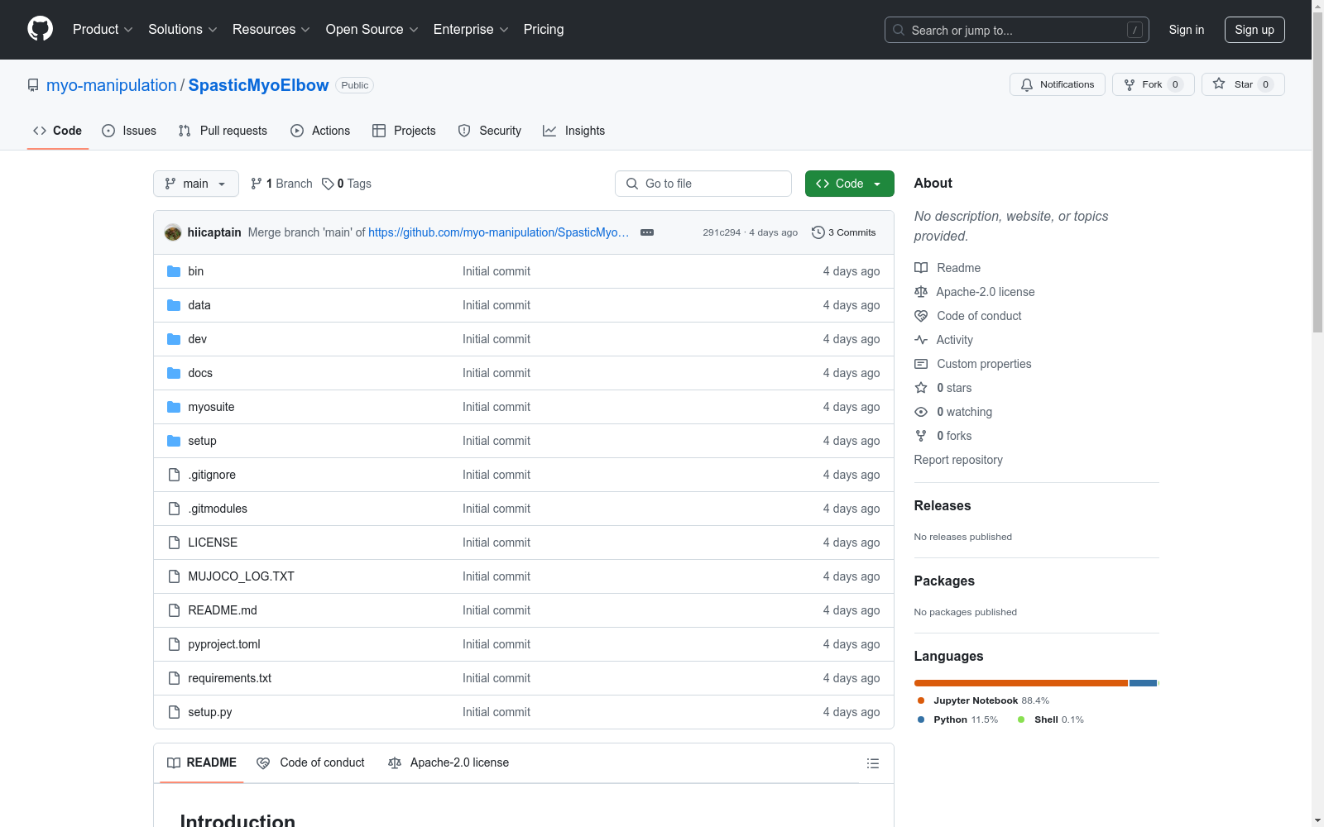Click the Sign in link
This screenshot has height=827, width=1324.
tap(1187, 30)
